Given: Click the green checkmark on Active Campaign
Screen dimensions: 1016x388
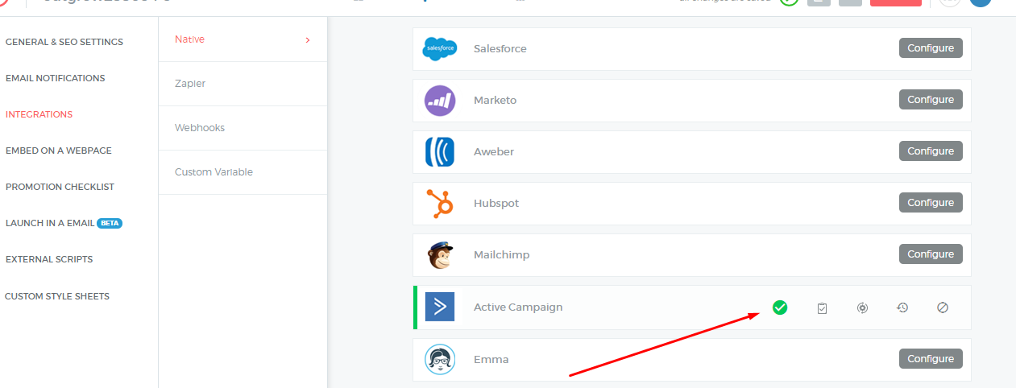Looking at the screenshot, I should (780, 308).
